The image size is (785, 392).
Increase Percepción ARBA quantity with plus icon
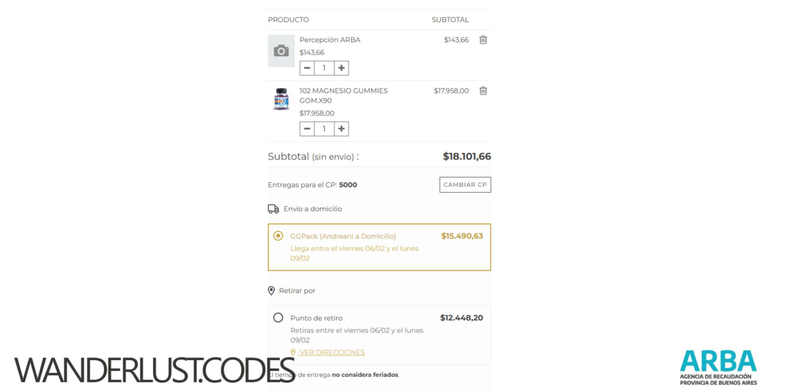341,67
